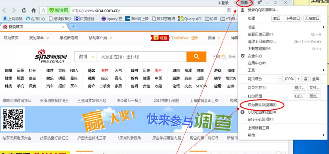Image resolution: width=329 pixels, height=154 pixels.
Task: Click the URL address bar field
Action: [x=148, y=10]
